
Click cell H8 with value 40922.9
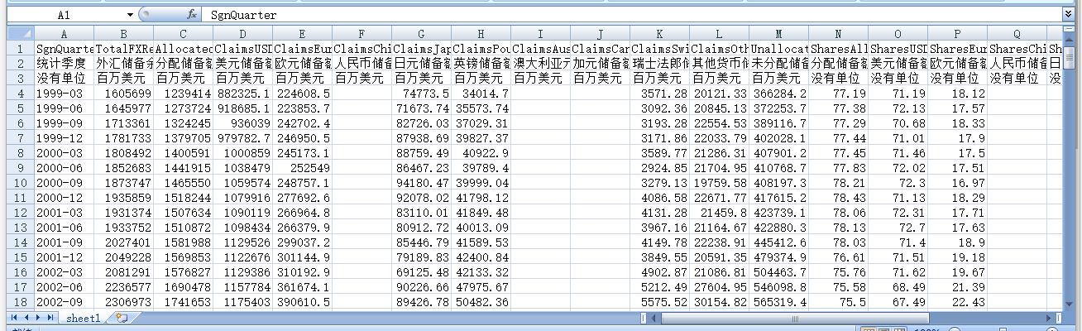(x=481, y=153)
